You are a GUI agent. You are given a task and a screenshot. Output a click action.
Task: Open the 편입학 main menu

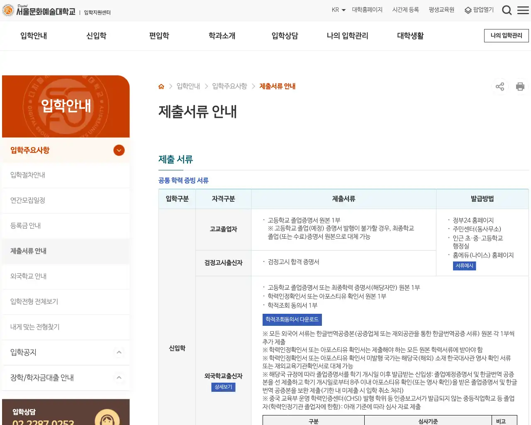(x=159, y=36)
